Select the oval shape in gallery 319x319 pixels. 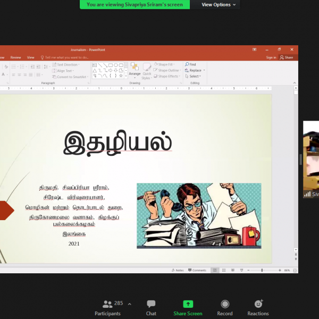pyautogui.click(x=116, y=65)
